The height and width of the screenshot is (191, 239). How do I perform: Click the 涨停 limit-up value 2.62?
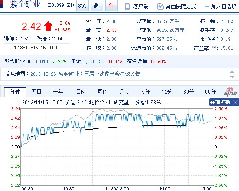click(24, 39)
